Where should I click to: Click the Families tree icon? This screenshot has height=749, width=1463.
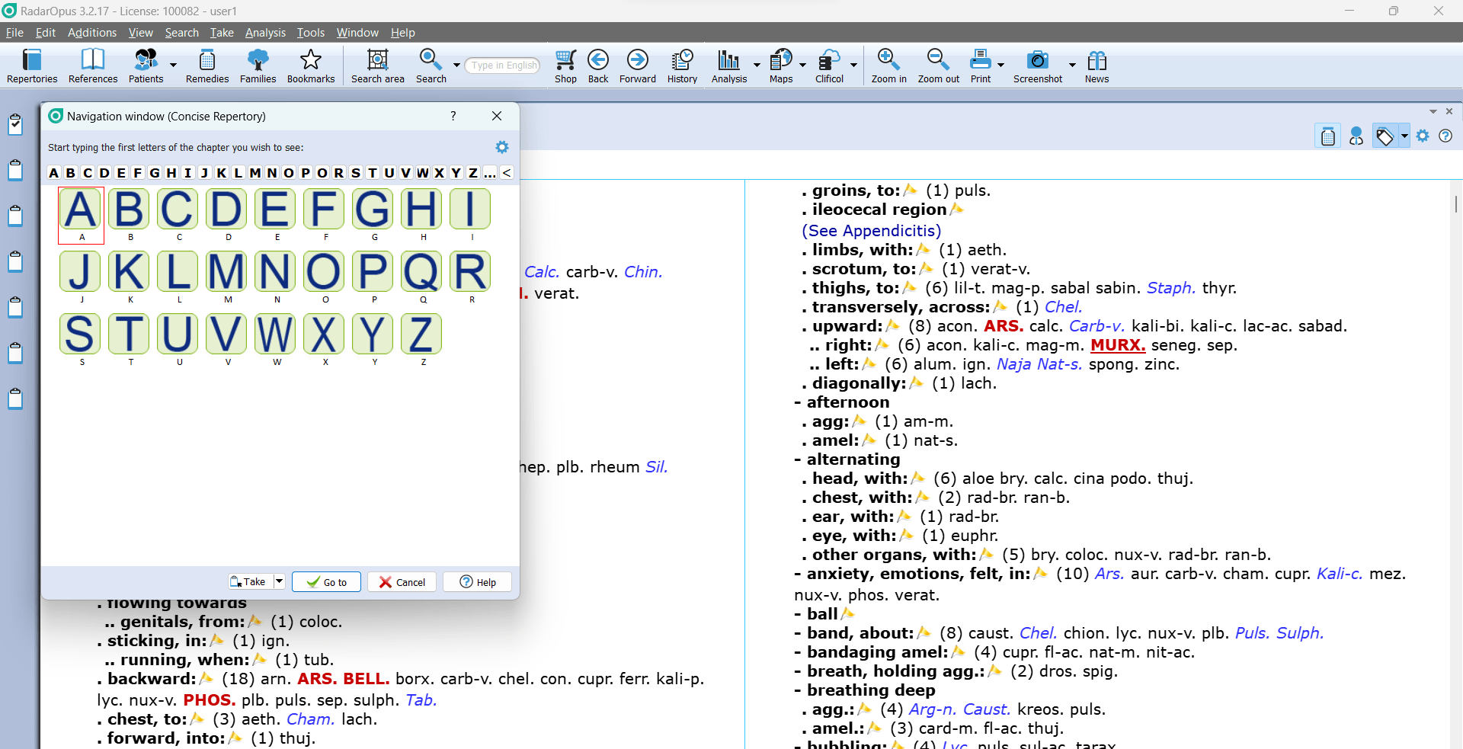click(x=258, y=66)
